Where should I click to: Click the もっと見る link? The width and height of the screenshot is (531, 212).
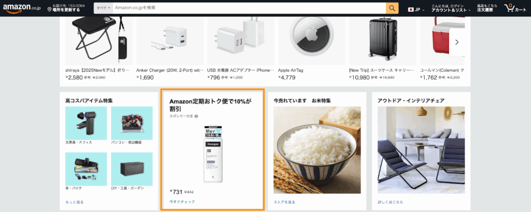tap(75, 202)
